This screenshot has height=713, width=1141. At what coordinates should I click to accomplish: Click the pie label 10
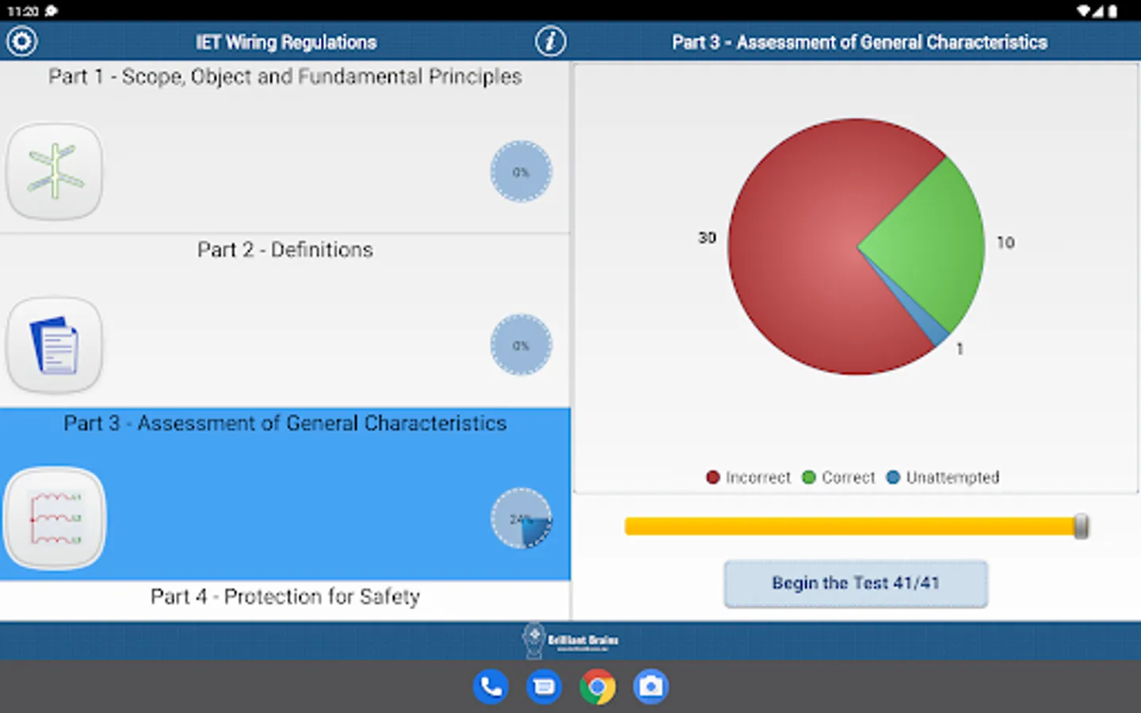tap(1006, 242)
